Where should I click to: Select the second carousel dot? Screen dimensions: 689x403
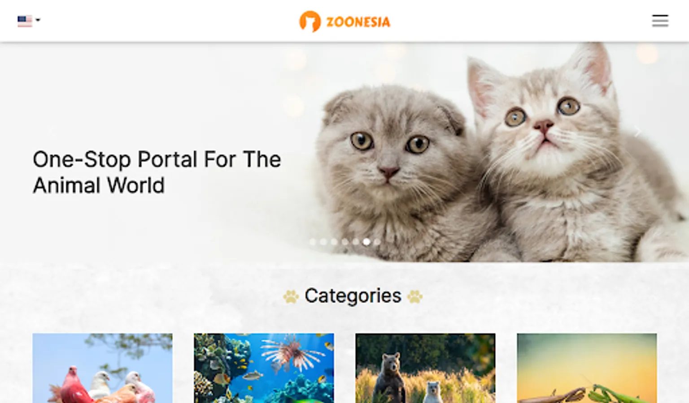coord(323,242)
